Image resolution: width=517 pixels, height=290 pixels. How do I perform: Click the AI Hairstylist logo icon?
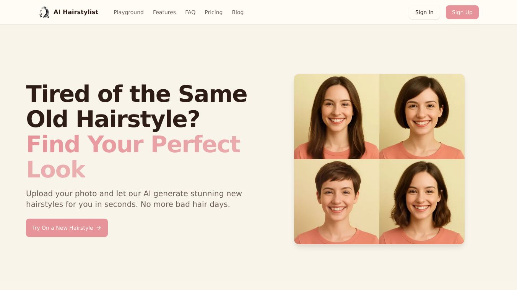44,12
